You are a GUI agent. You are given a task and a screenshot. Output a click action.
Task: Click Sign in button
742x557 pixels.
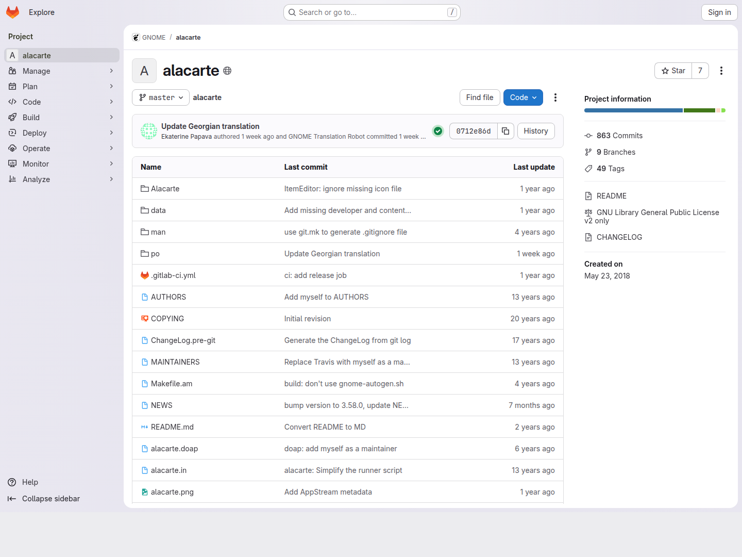tap(719, 12)
